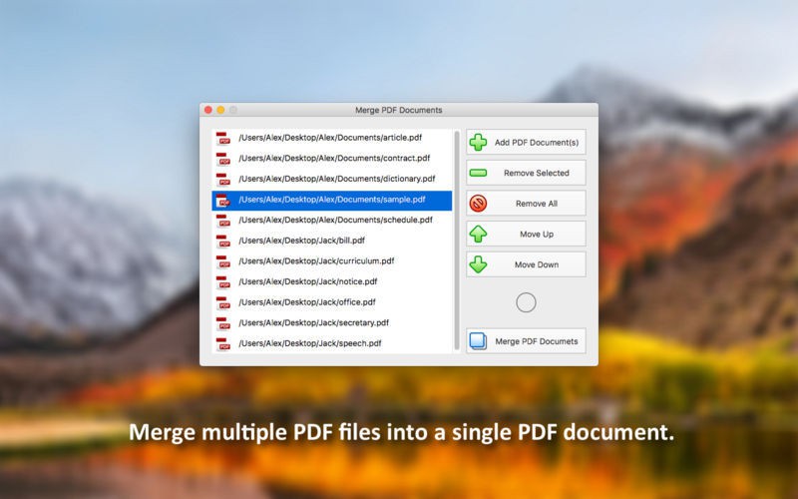Click the green minus Remove Selected icon
798x499 pixels.
pyautogui.click(x=478, y=173)
